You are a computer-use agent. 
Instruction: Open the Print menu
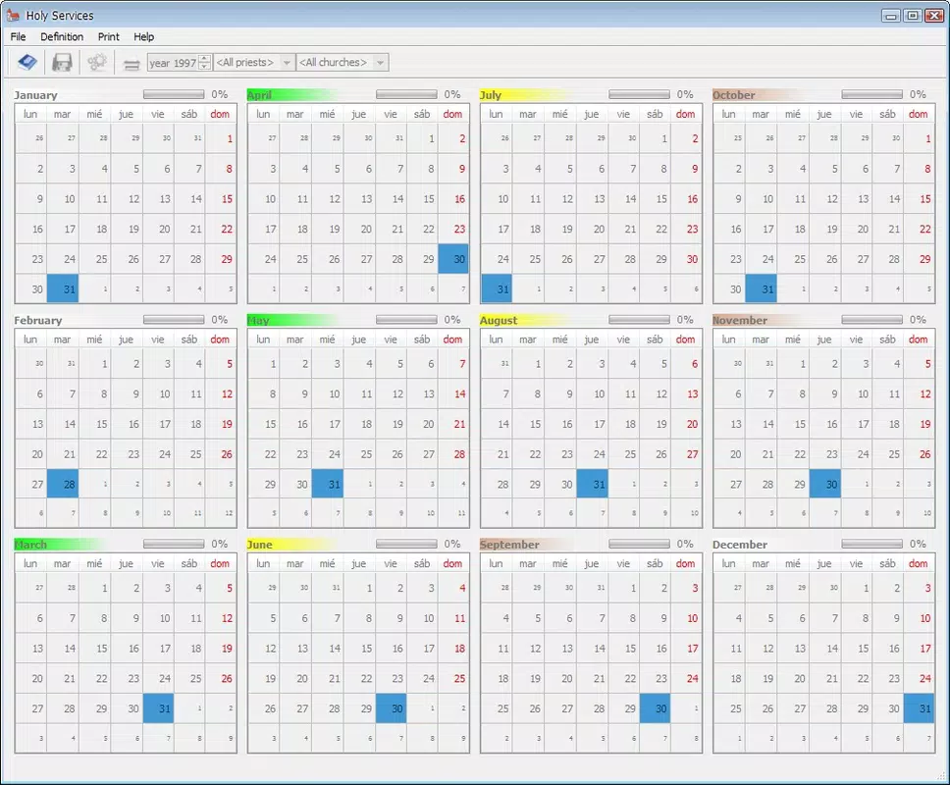tap(109, 37)
